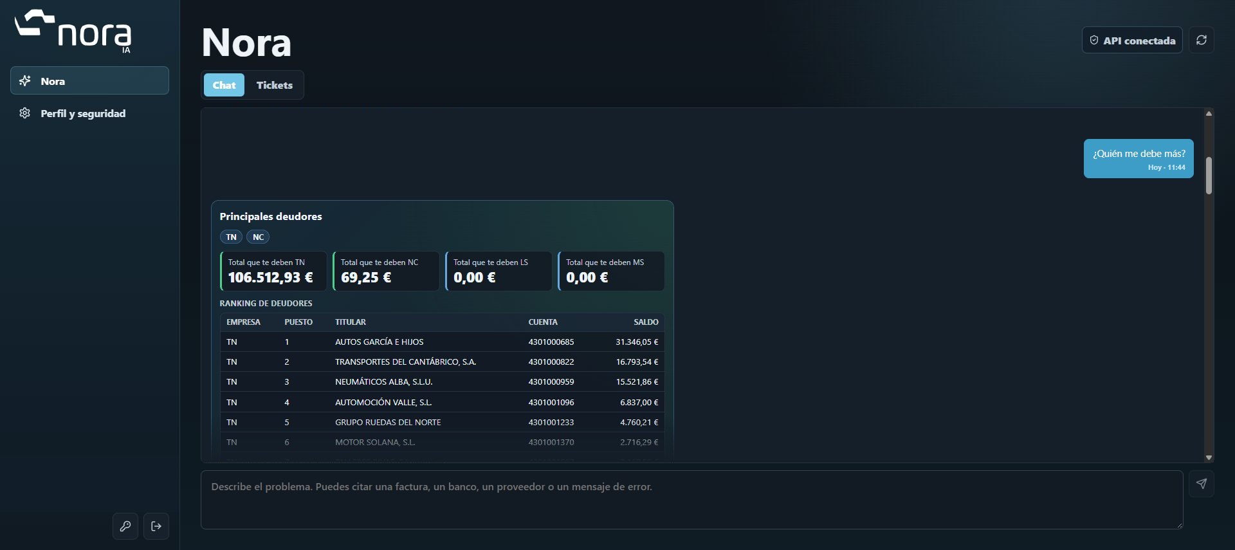1235x550 pixels.
Task: Click the chat scrollbar down arrow
Action: click(x=1209, y=457)
